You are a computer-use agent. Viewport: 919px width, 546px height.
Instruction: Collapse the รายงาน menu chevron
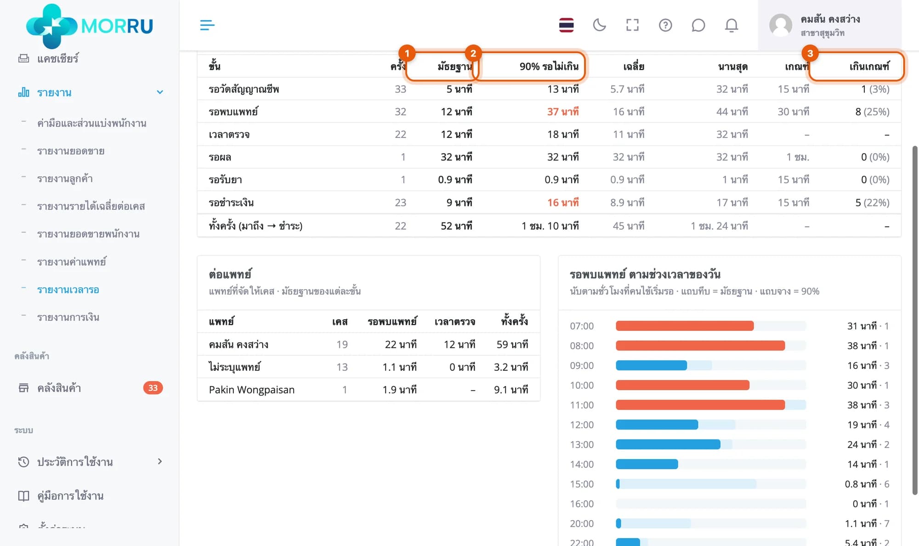point(160,92)
